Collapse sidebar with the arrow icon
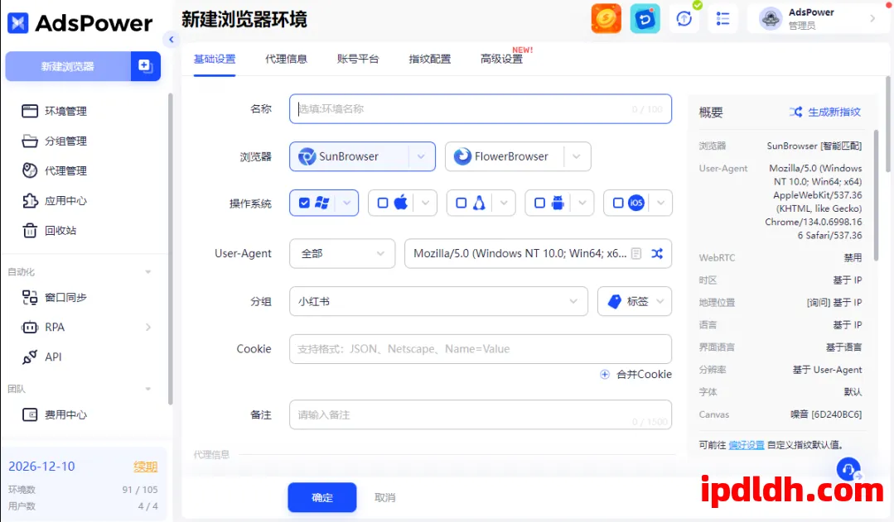The image size is (894, 522). [x=171, y=39]
